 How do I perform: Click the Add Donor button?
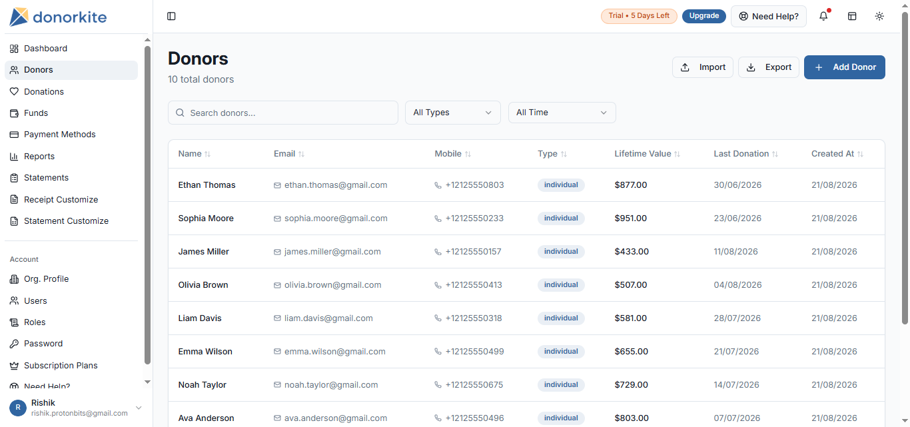[845, 67]
